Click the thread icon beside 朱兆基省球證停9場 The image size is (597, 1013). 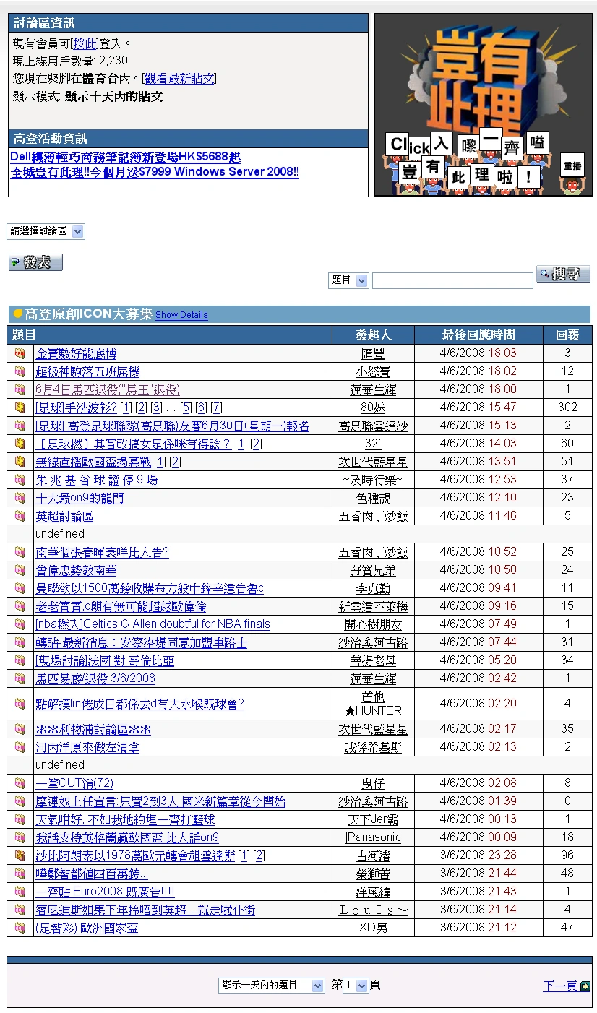[x=20, y=480]
